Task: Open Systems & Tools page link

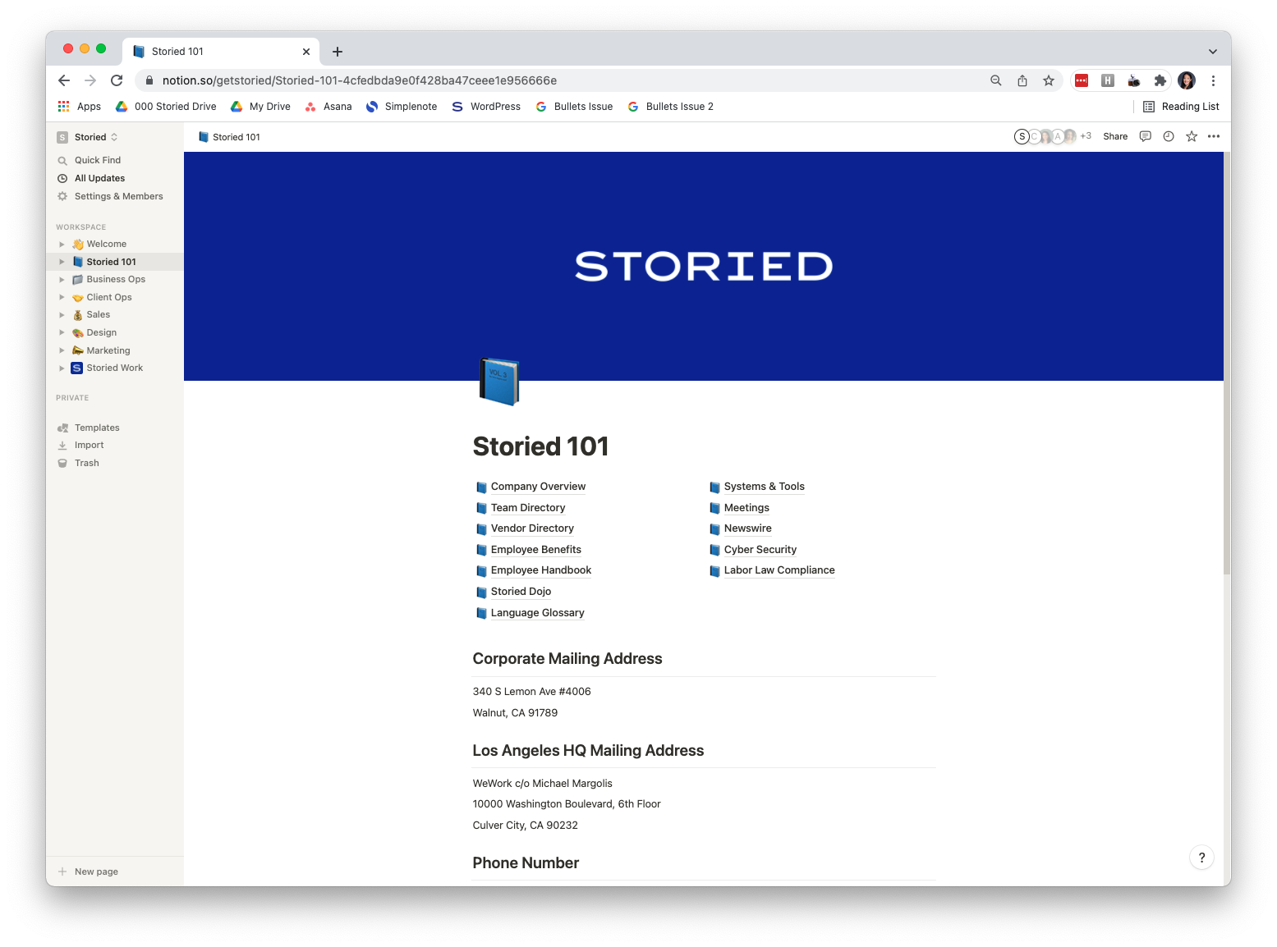Action: point(765,487)
